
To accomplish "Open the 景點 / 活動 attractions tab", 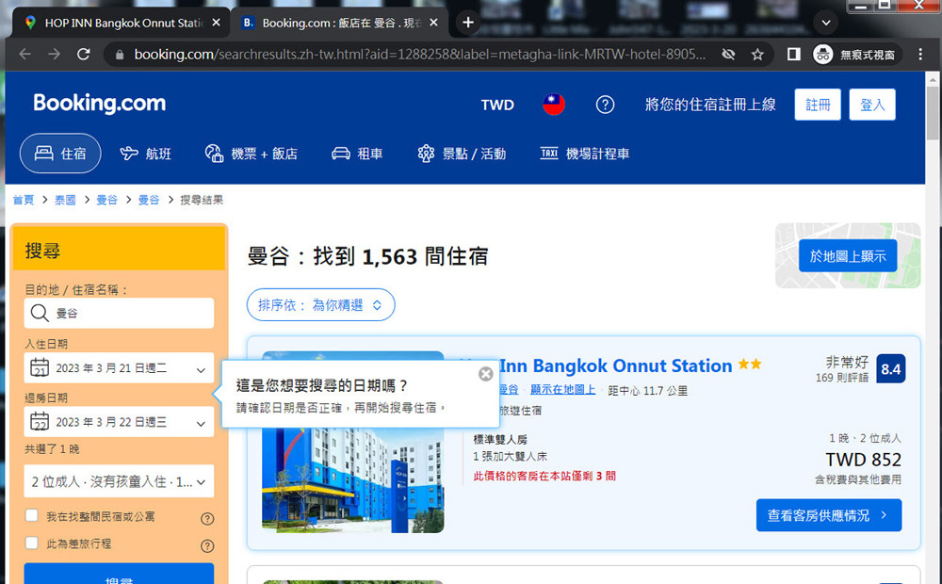I will pyautogui.click(x=462, y=154).
